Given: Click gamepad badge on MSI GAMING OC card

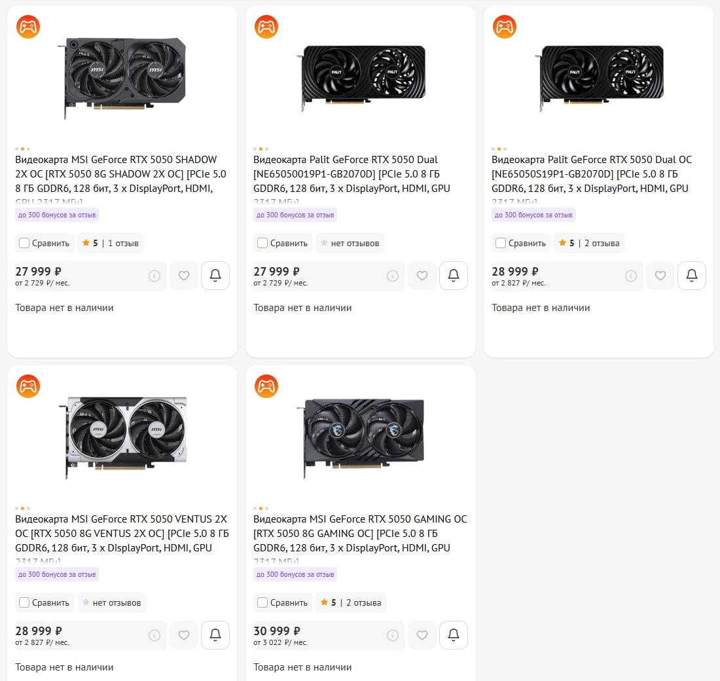Looking at the screenshot, I should [266, 386].
